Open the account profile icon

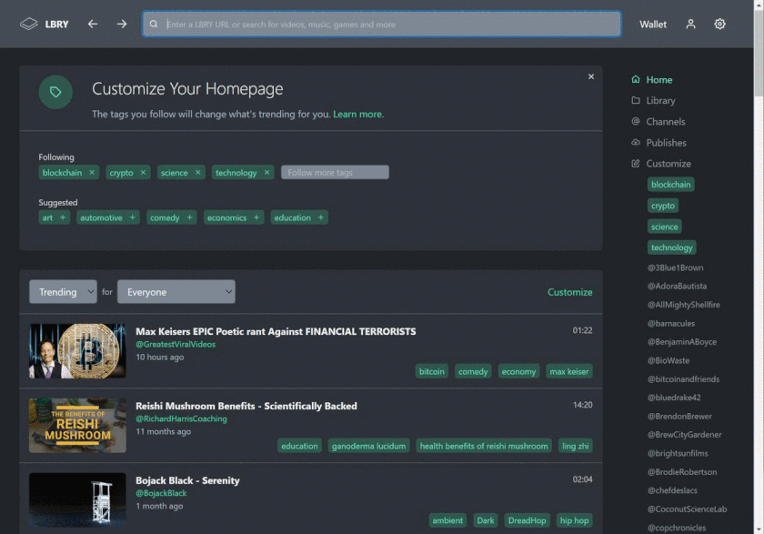click(x=690, y=24)
